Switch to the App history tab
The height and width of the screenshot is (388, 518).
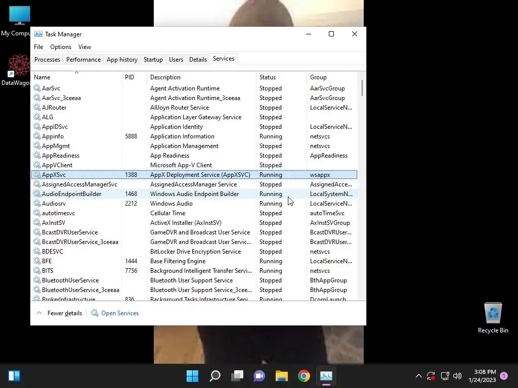click(x=122, y=60)
